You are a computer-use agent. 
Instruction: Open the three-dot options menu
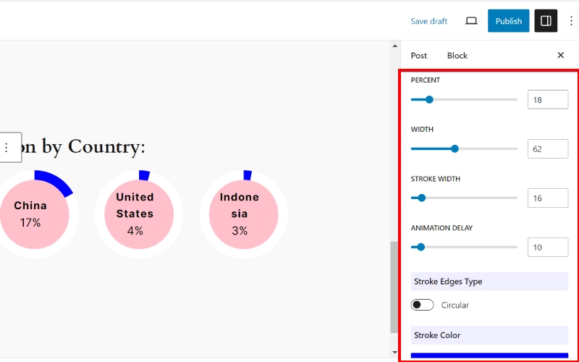tap(570, 21)
